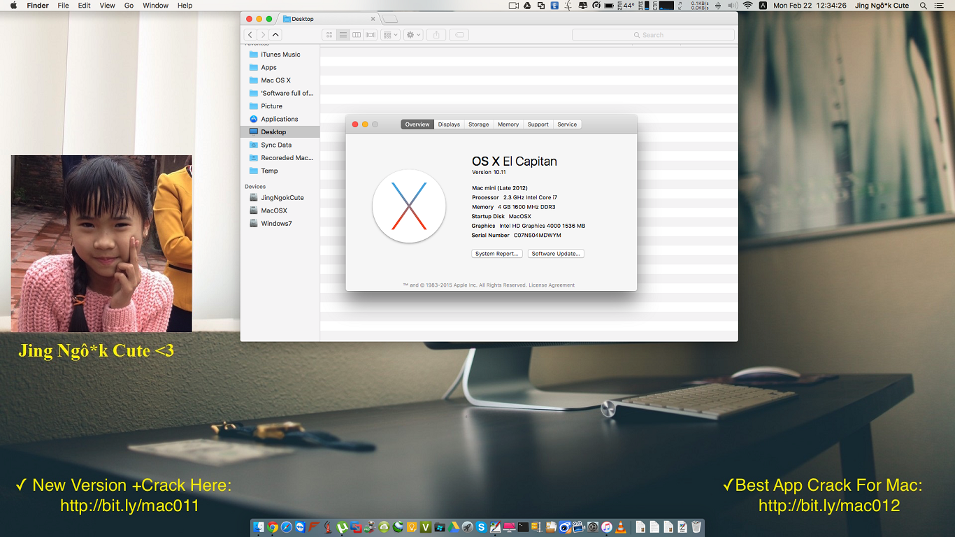Click the System Report button
Viewport: 955px width, 537px height.
496,253
